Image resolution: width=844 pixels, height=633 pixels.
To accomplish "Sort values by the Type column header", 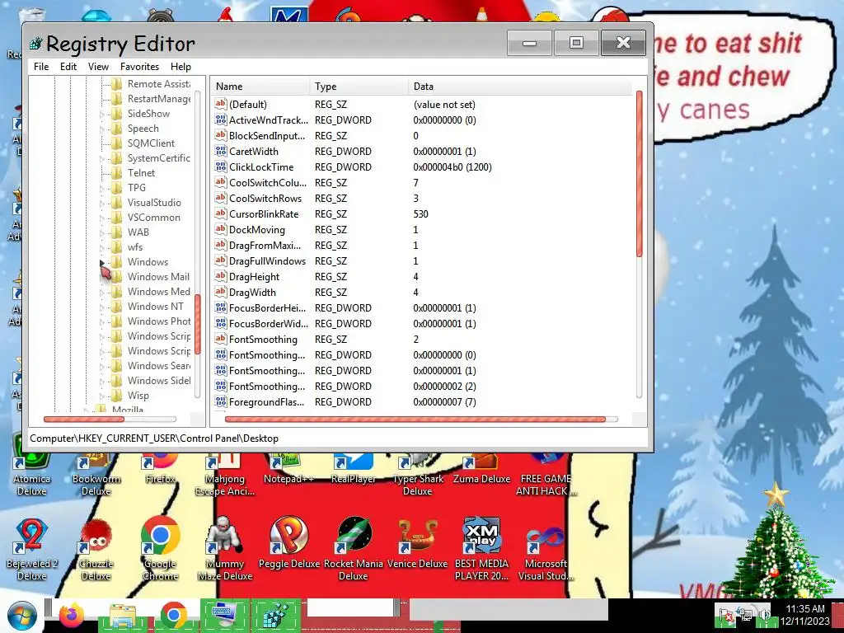I will 359,86.
